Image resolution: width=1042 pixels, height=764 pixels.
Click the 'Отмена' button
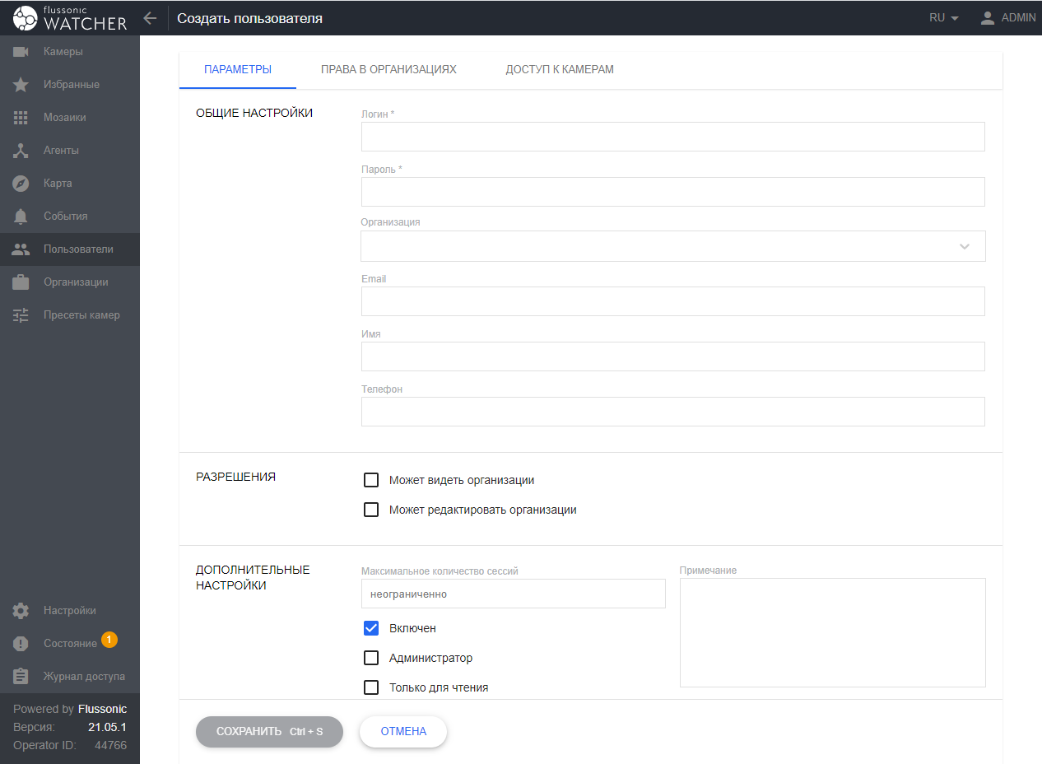coord(403,732)
